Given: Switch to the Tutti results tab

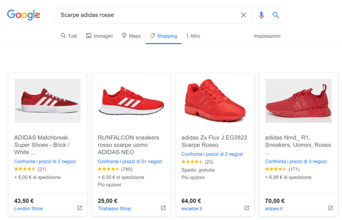Looking at the screenshot, I should tap(69, 36).
